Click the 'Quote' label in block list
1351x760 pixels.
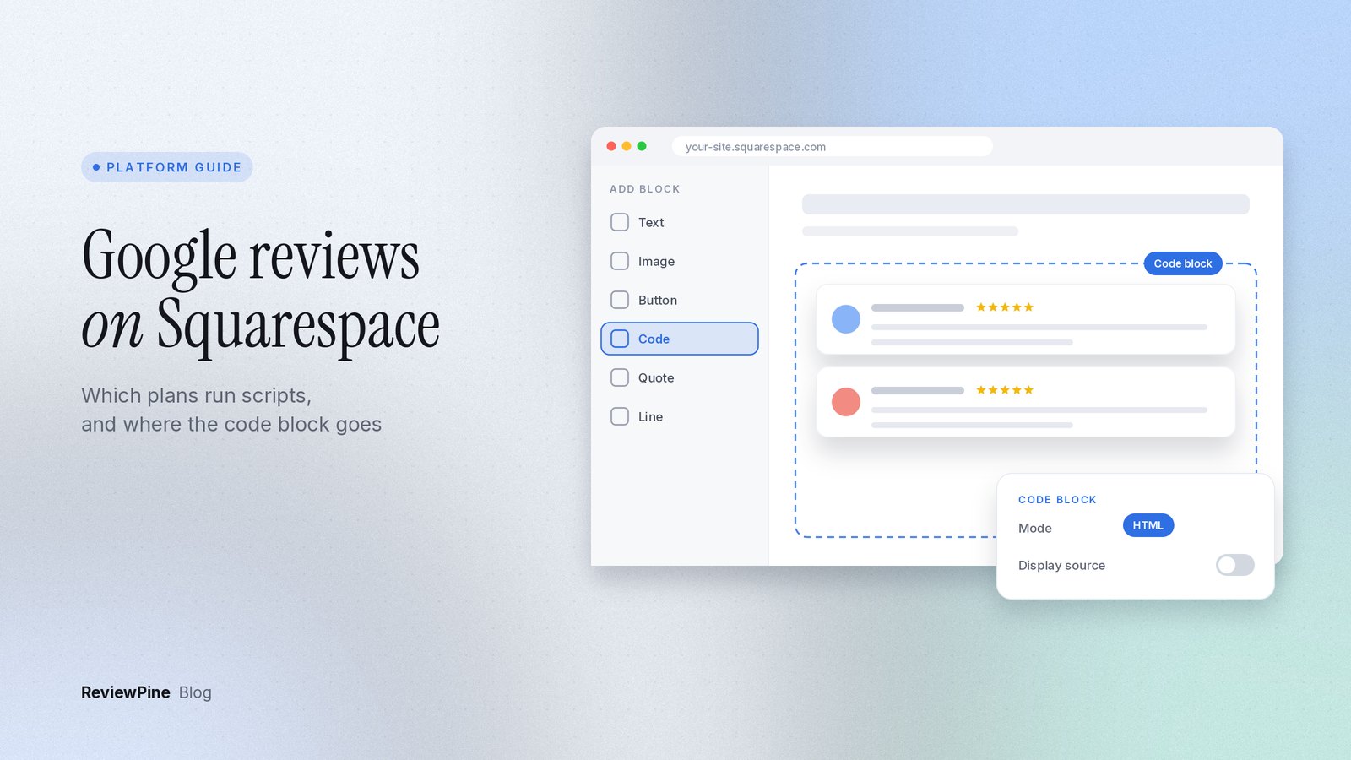656,377
